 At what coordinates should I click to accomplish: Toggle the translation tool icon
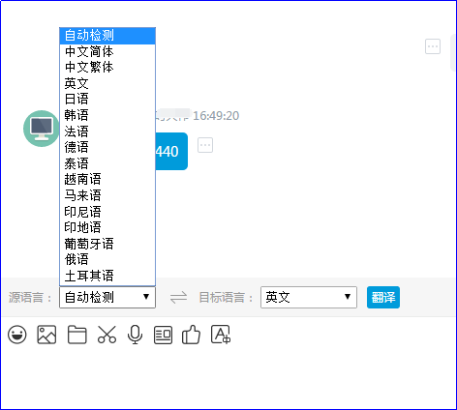coord(221,335)
